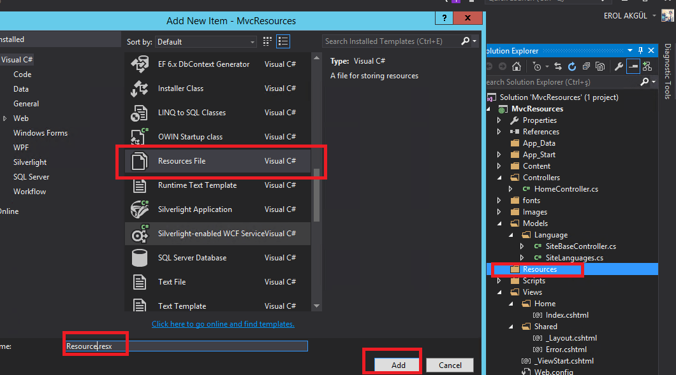
Task: Click the template list vertical scrollbar thumb
Action: pos(317,194)
